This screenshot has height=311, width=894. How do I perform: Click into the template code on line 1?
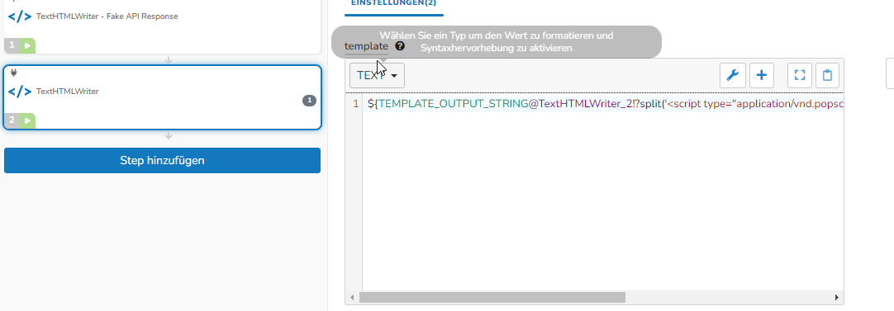coord(604,104)
